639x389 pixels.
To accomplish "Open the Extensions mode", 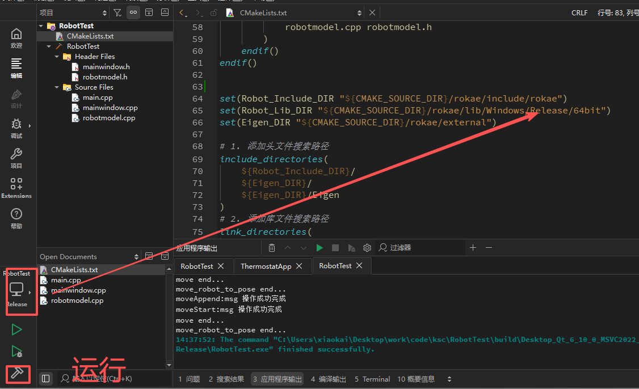I will point(16,188).
